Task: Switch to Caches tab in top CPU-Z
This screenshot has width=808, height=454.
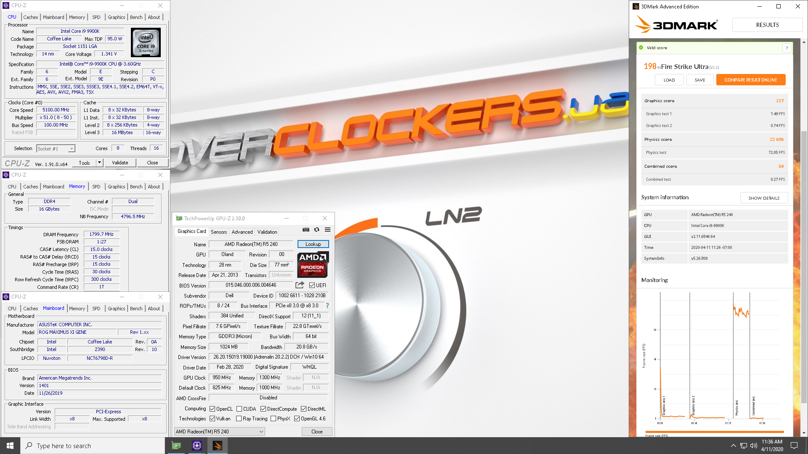Action: 30,17
